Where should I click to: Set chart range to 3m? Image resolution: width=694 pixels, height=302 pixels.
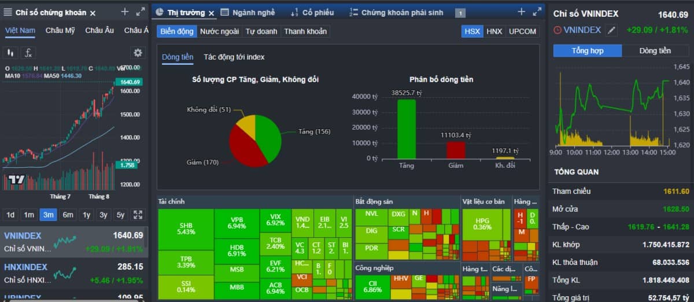(49, 215)
